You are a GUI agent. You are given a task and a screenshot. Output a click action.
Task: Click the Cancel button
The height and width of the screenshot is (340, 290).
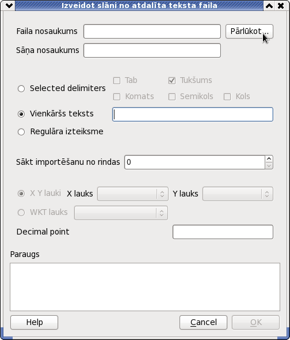coord(203,323)
